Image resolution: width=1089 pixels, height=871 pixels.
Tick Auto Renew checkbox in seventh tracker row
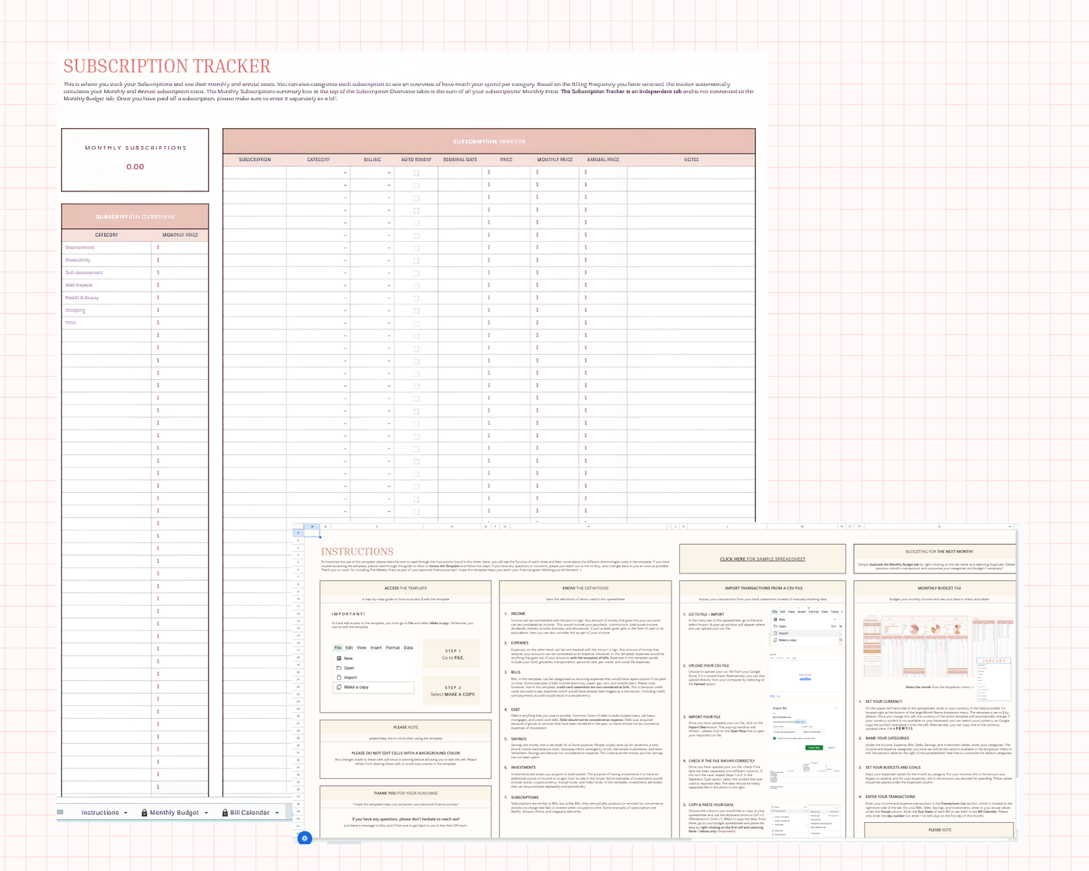416,248
